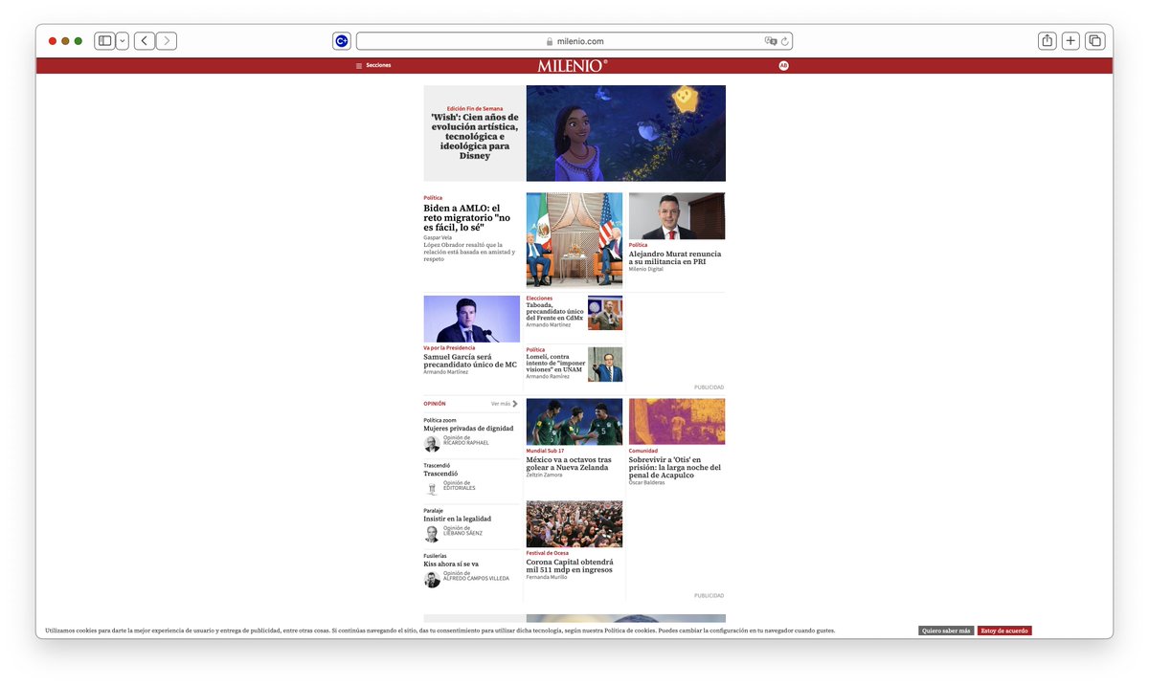
Task: Click the Samuel García photo
Action: (472, 319)
